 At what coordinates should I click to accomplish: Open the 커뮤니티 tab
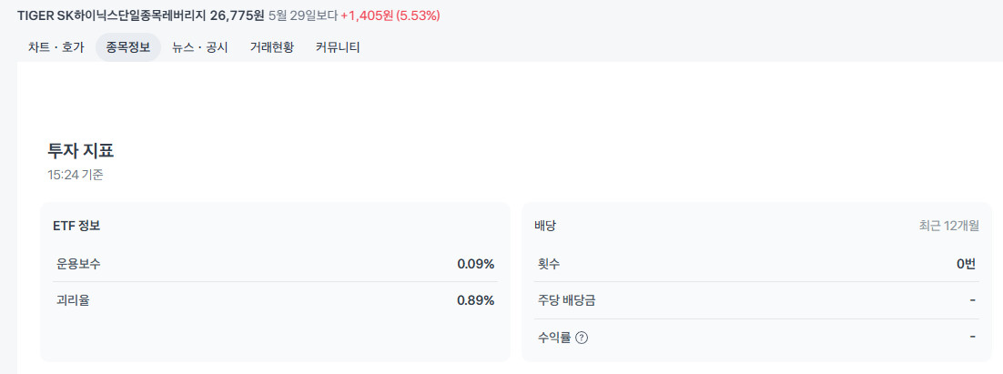(x=338, y=47)
